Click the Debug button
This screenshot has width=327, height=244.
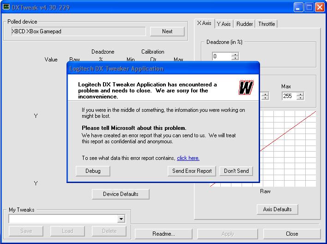click(93, 171)
